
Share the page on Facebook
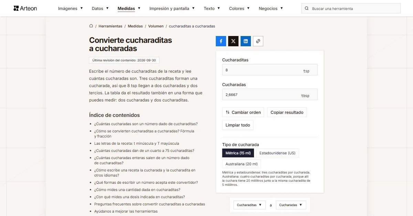(221, 41)
